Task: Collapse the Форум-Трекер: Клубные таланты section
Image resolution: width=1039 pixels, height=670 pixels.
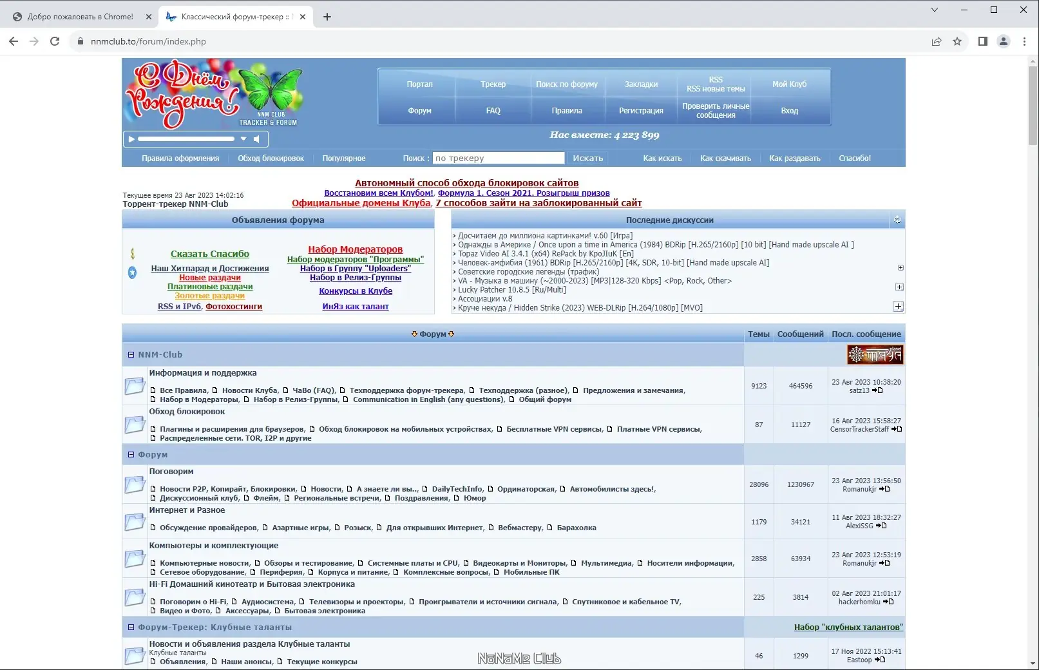Action: (x=131, y=626)
